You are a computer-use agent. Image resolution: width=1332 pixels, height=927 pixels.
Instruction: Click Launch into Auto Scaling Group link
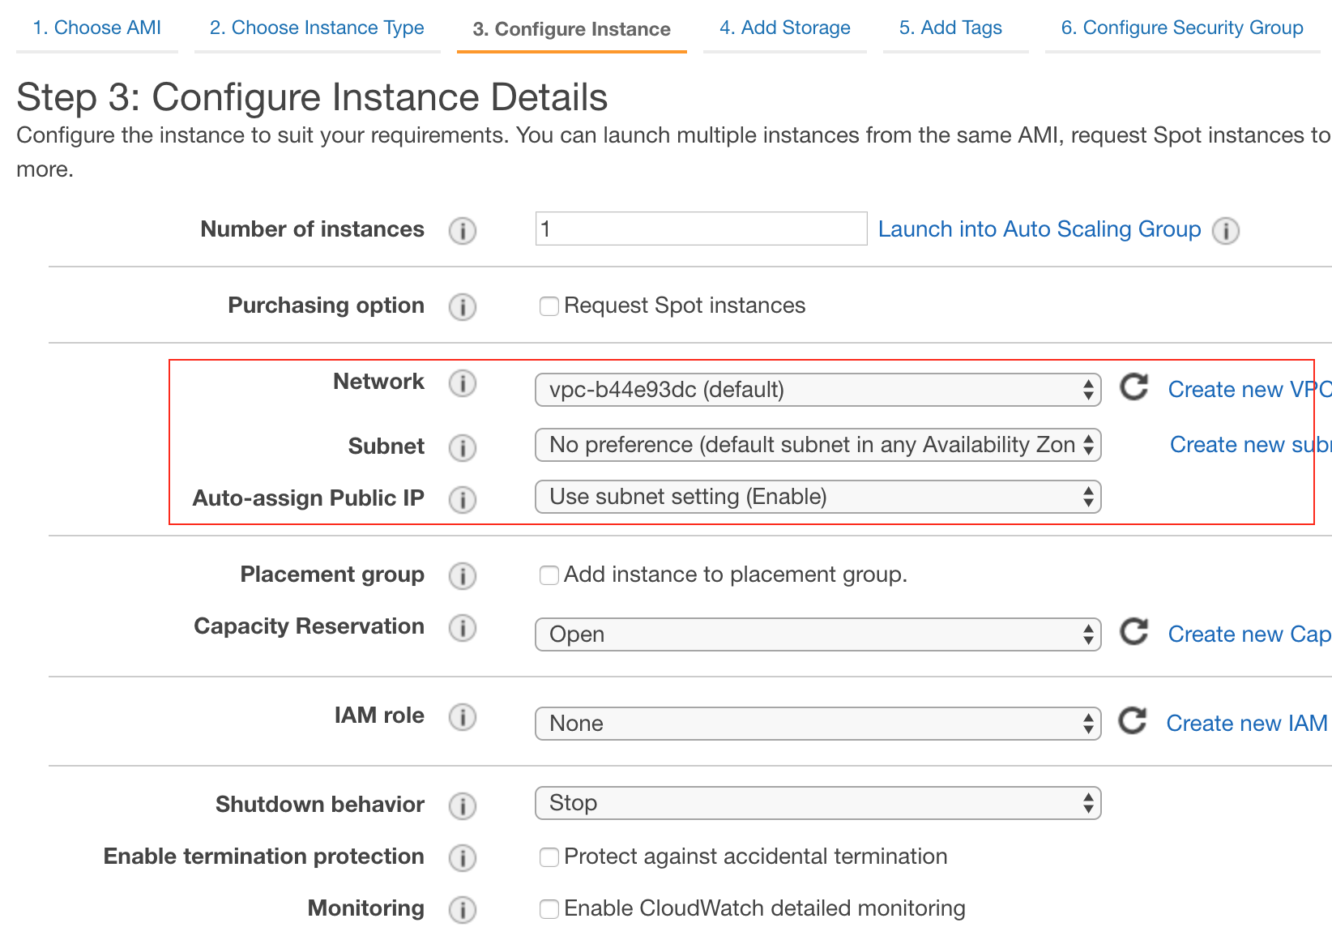pyautogui.click(x=1040, y=229)
